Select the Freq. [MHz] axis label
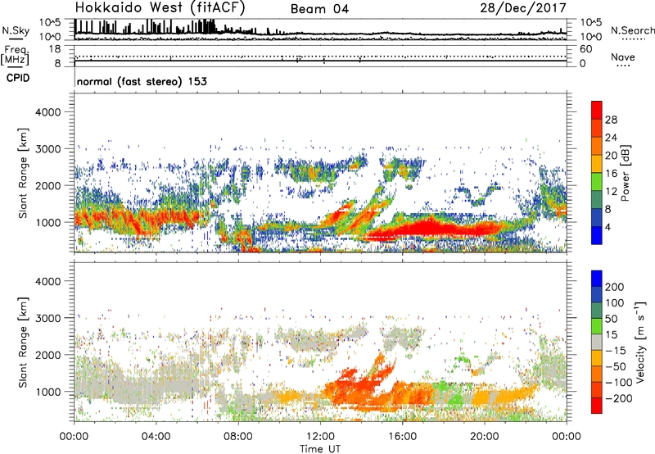Viewport: 655px width, 454px height. (15, 56)
